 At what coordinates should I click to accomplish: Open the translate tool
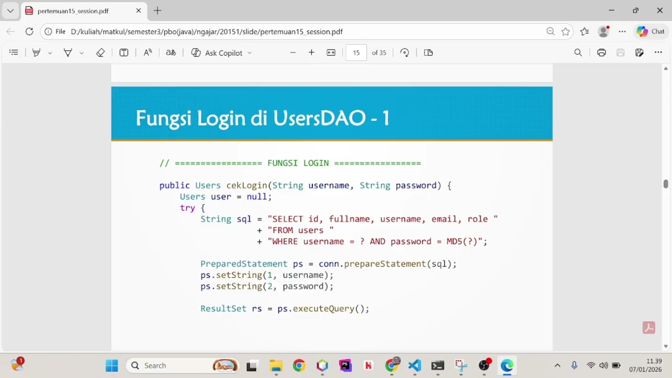click(171, 52)
